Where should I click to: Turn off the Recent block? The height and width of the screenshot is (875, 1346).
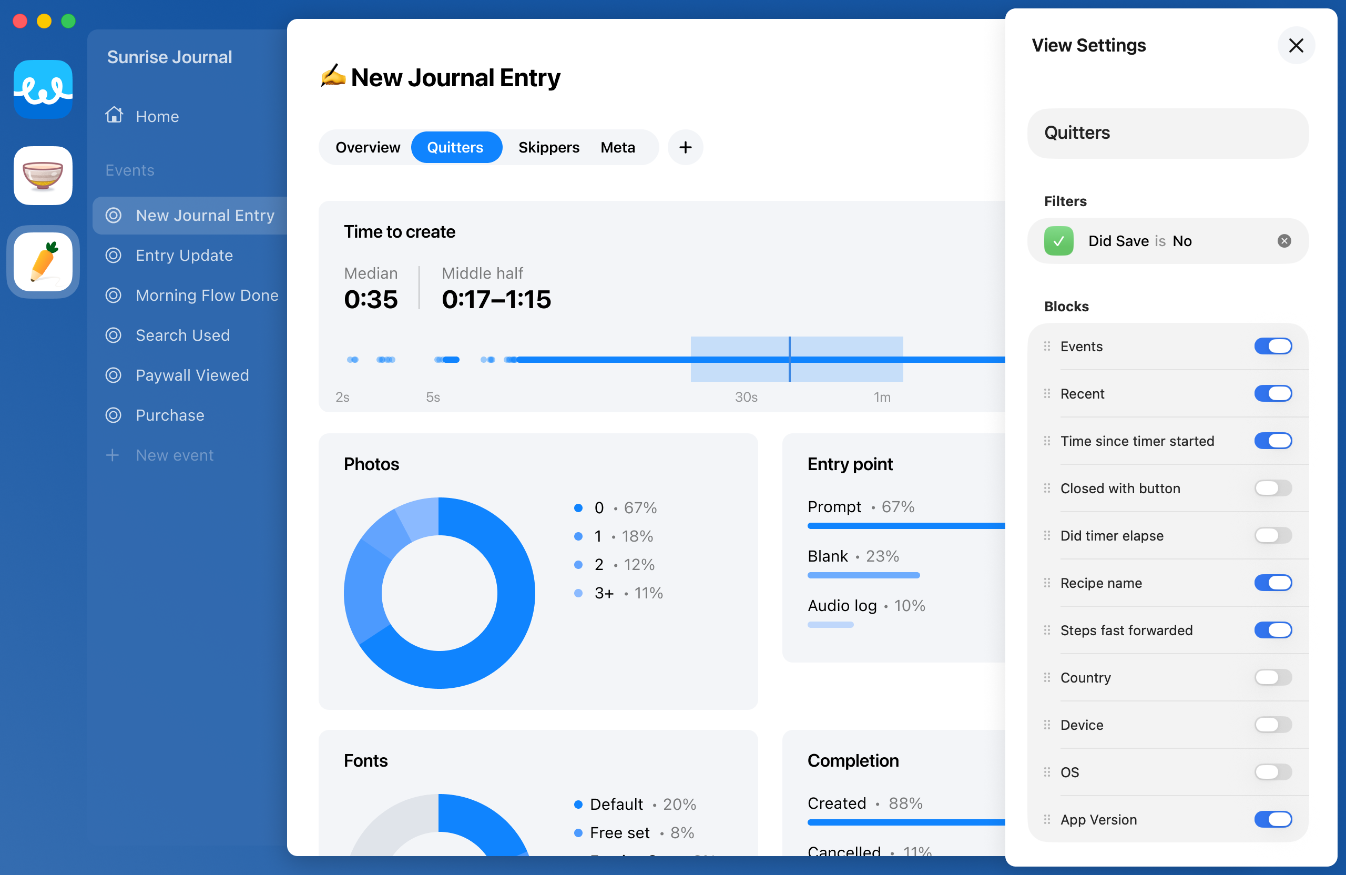(x=1272, y=394)
